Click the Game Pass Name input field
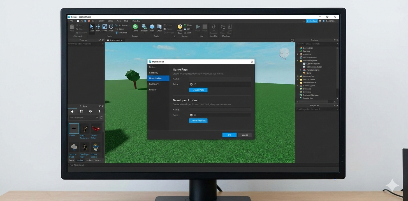 point(220,79)
